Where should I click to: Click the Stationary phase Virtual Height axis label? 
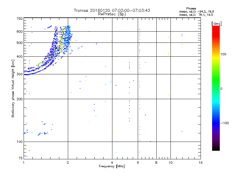13,88
